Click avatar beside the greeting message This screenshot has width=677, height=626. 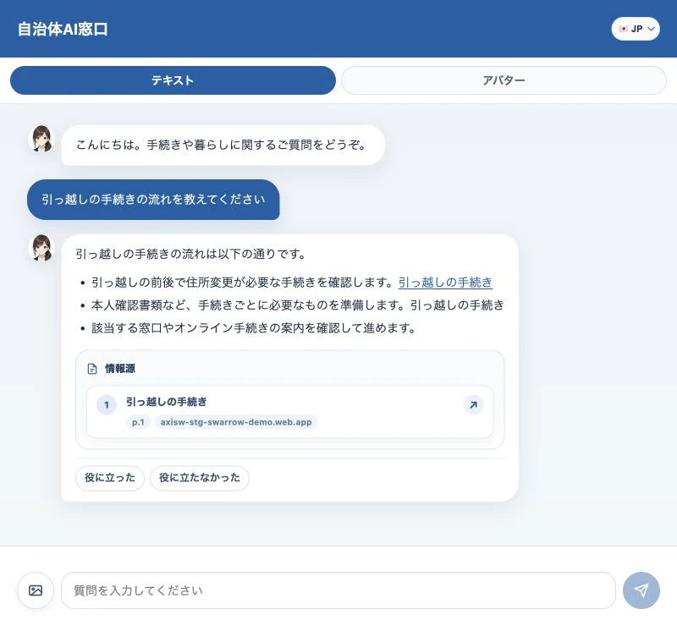[x=41, y=139]
